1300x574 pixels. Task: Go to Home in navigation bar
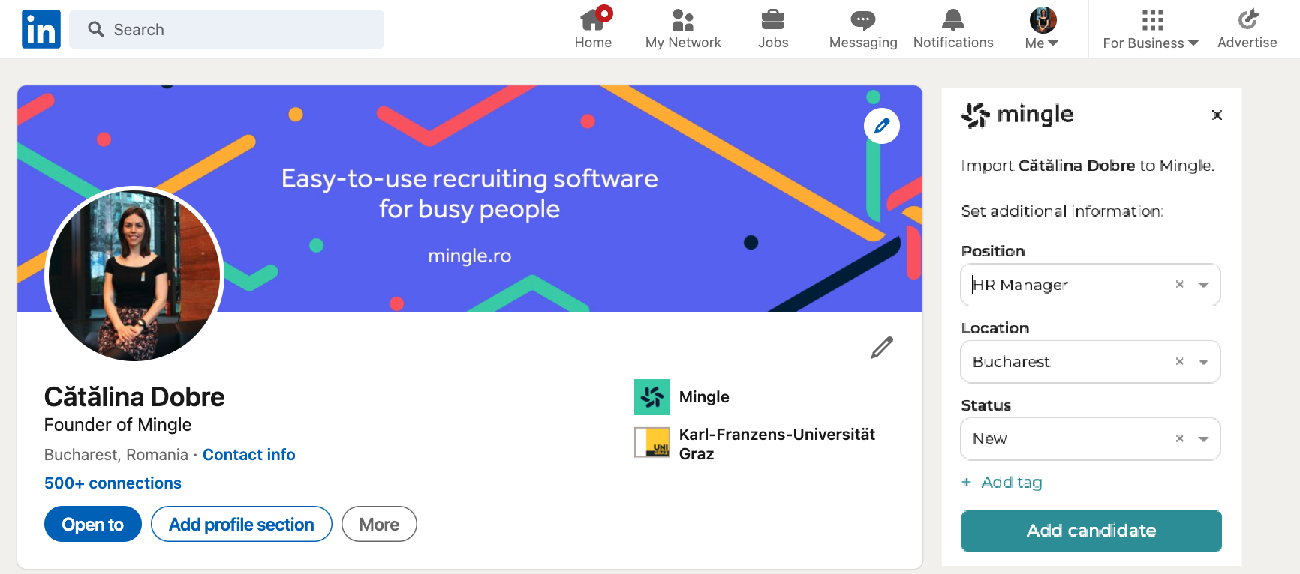pyautogui.click(x=593, y=28)
